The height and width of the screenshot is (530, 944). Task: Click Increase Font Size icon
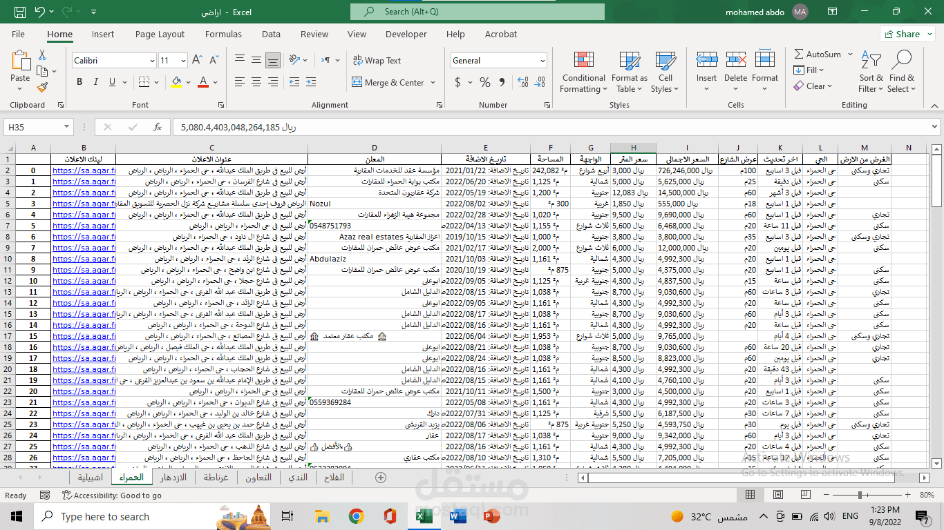(196, 60)
